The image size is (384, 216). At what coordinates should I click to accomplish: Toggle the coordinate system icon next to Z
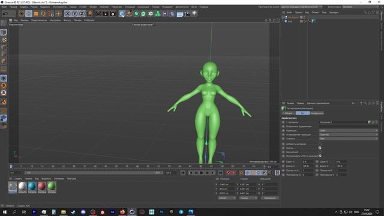(x=89, y=13)
